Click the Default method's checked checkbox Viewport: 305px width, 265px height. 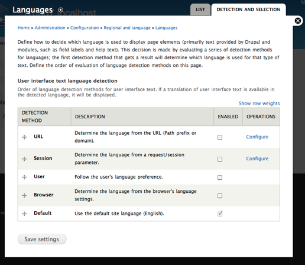point(220,214)
